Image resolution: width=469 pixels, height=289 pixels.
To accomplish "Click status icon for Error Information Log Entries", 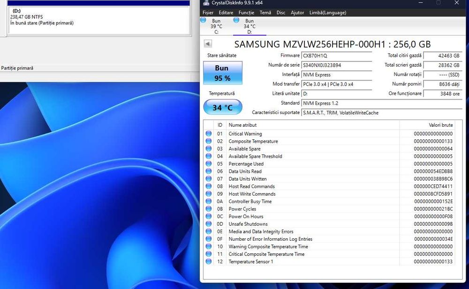I will click(x=209, y=239).
